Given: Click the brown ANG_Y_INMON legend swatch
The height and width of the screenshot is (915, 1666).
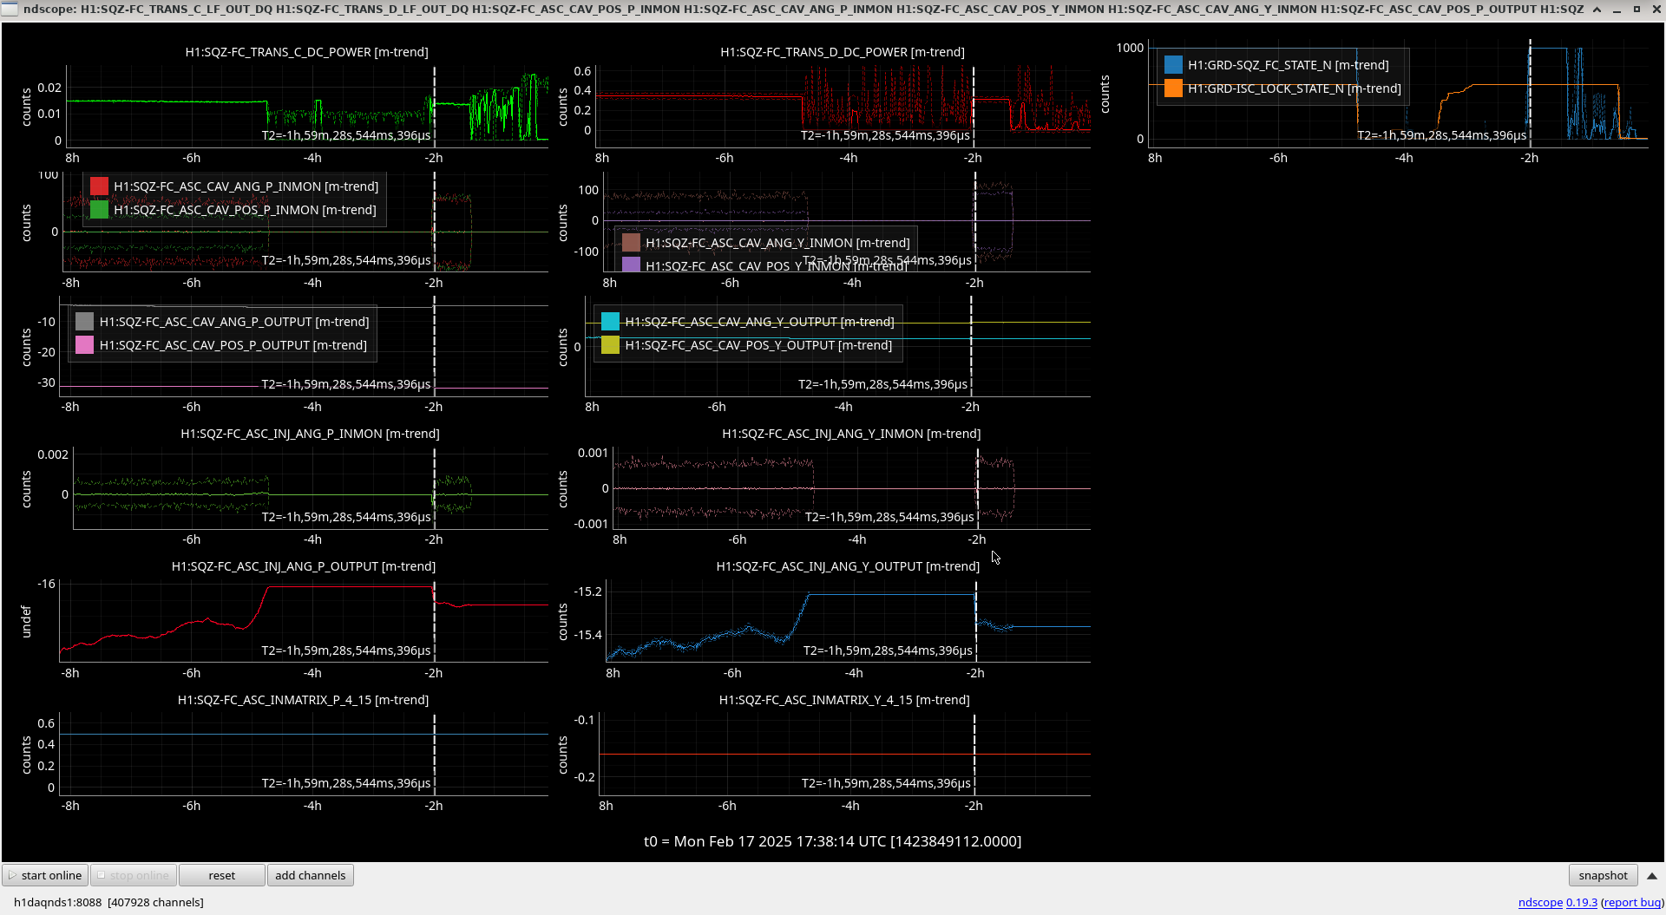Looking at the screenshot, I should tap(631, 243).
